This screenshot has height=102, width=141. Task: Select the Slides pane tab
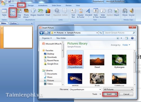(4, 23)
